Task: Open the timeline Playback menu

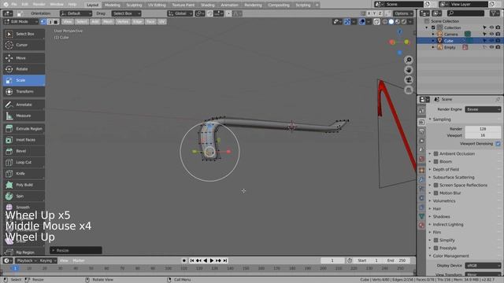Action: click(x=26, y=260)
